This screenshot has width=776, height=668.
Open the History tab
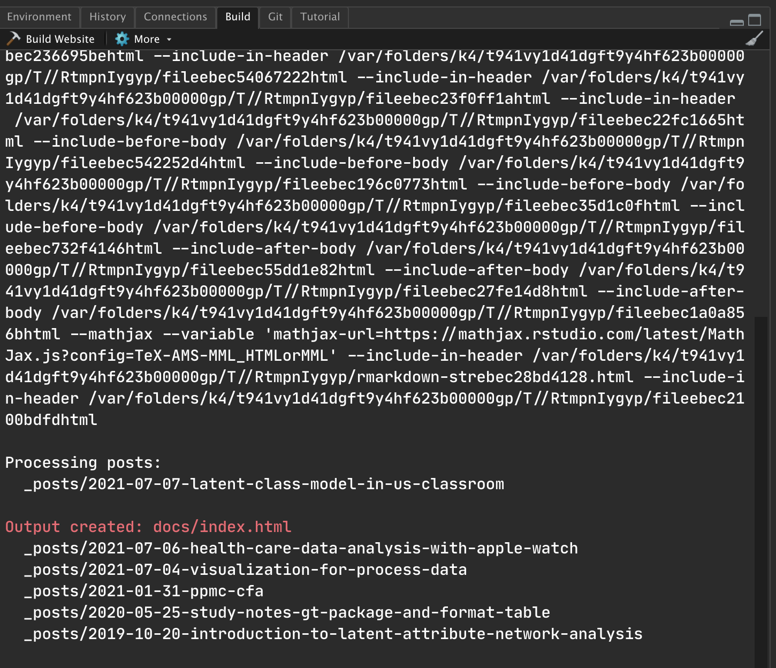pos(108,17)
